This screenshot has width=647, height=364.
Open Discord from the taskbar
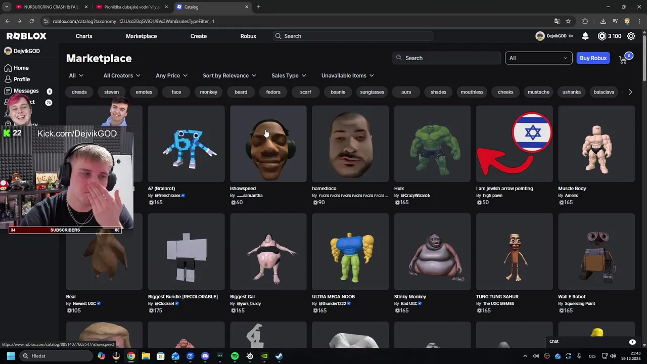(205, 356)
